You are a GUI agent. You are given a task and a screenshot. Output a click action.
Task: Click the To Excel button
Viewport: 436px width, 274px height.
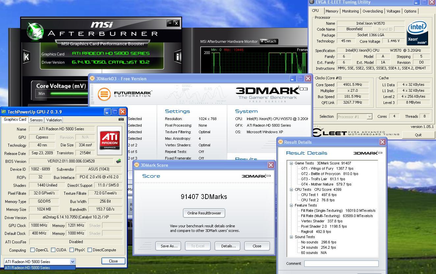198,246
